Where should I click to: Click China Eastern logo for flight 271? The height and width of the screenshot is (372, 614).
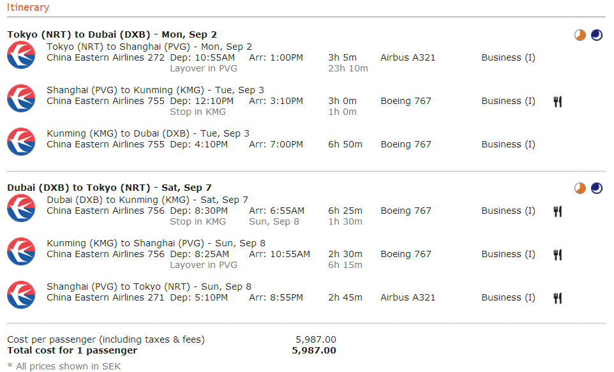(21, 295)
